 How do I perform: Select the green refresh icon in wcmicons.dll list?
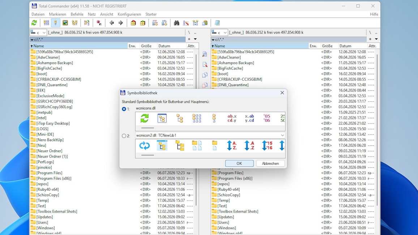(x=145, y=118)
